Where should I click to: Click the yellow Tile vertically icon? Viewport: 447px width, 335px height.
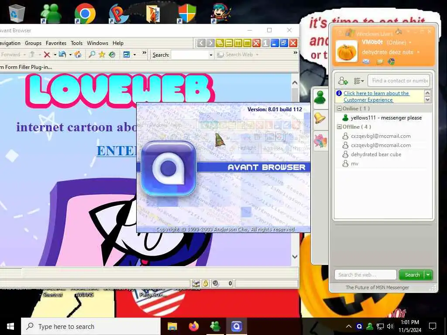point(238,43)
